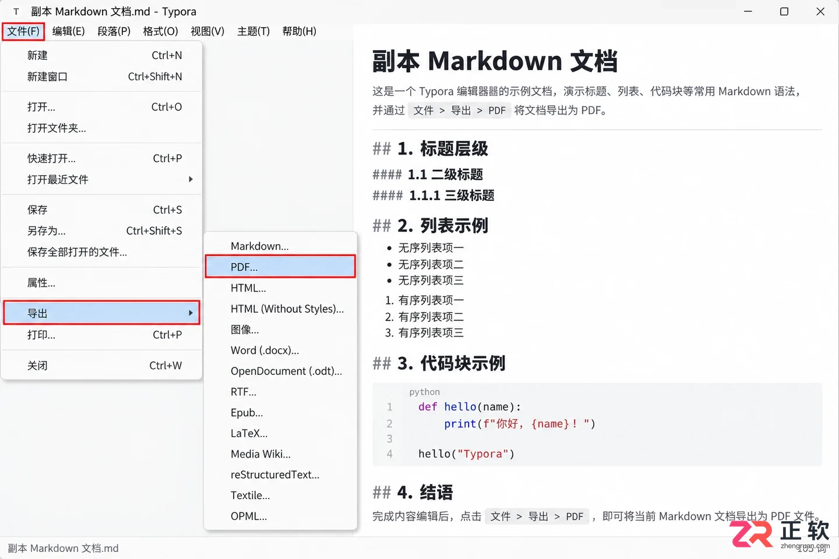Export as OpenDocument (.odt)...
Image resolution: width=839 pixels, height=559 pixels.
point(280,372)
